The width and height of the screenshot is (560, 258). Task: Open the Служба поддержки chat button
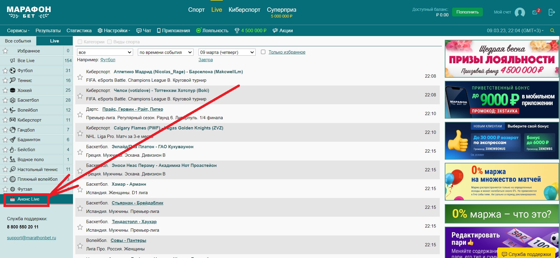tap(526, 254)
